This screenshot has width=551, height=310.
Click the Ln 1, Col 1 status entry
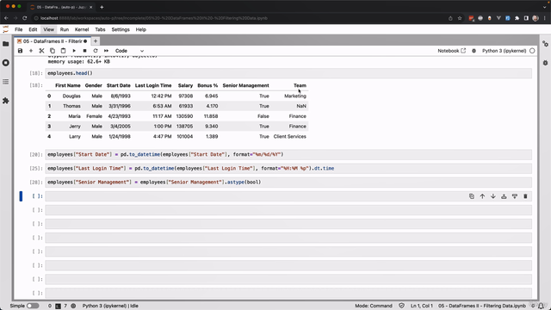[422, 306]
